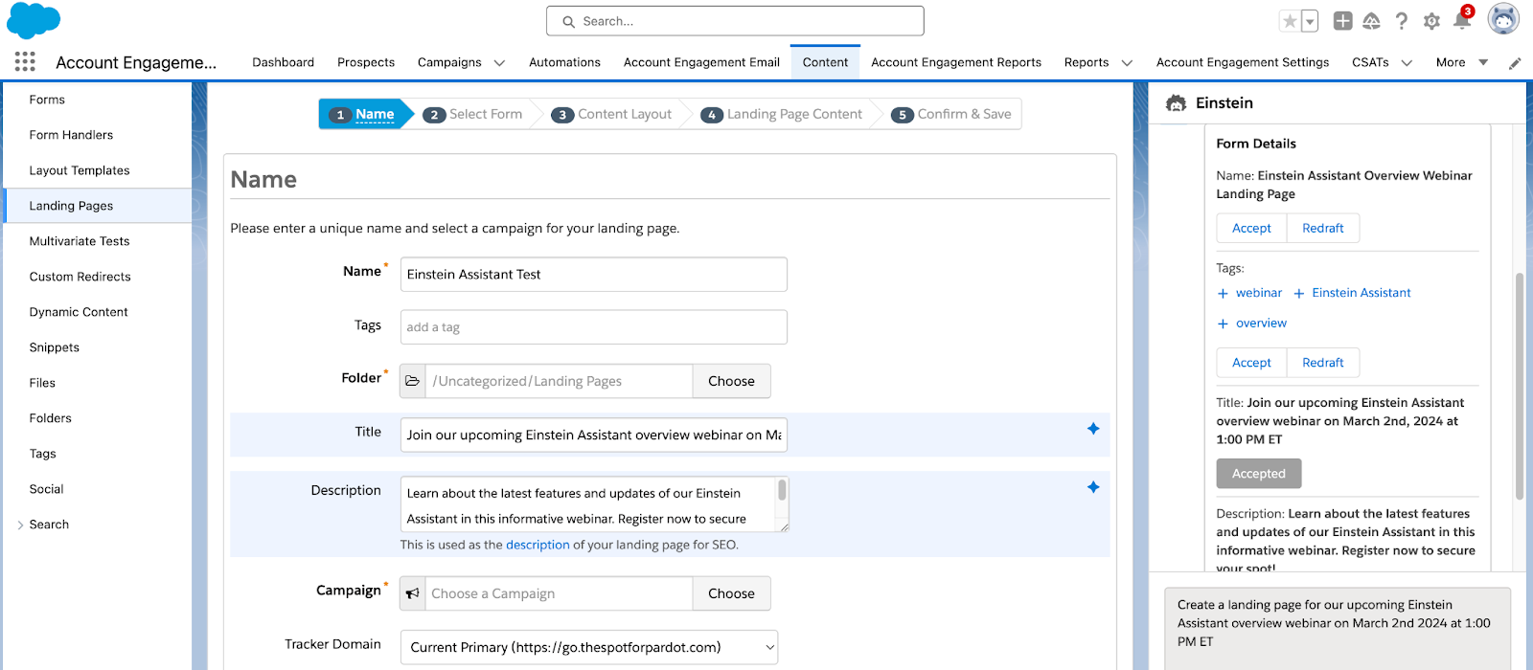Open the global actions plus icon

(1342, 21)
